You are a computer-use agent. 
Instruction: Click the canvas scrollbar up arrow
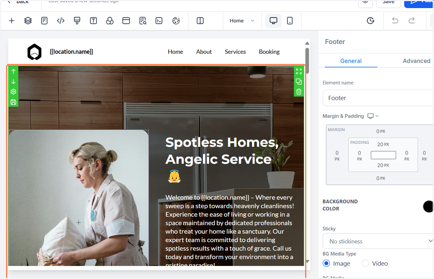pos(307,44)
